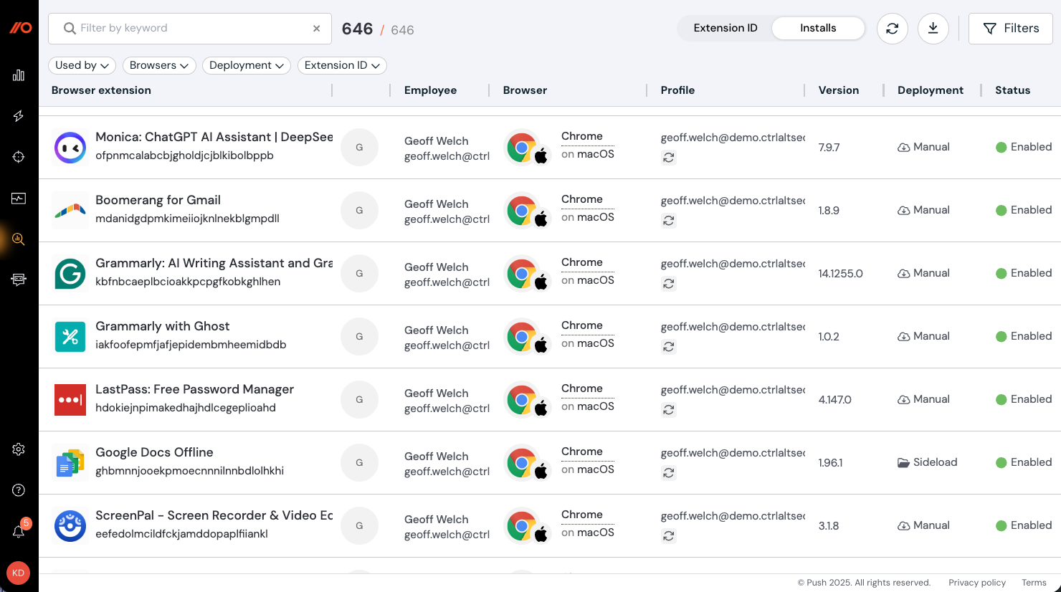Click version 14.1255.0 in Grammarly row
The width and height of the screenshot is (1061, 592).
pyautogui.click(x=840, y=274)
